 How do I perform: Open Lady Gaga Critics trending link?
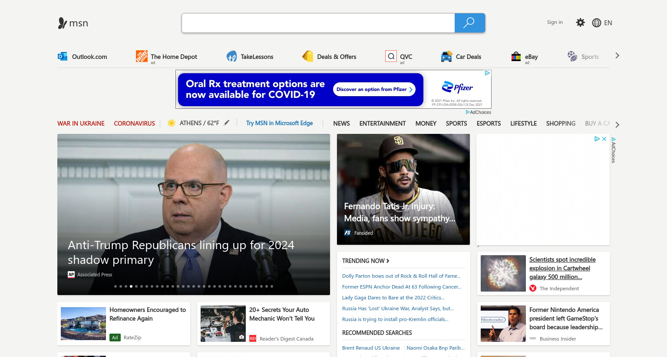coord(393,298)
